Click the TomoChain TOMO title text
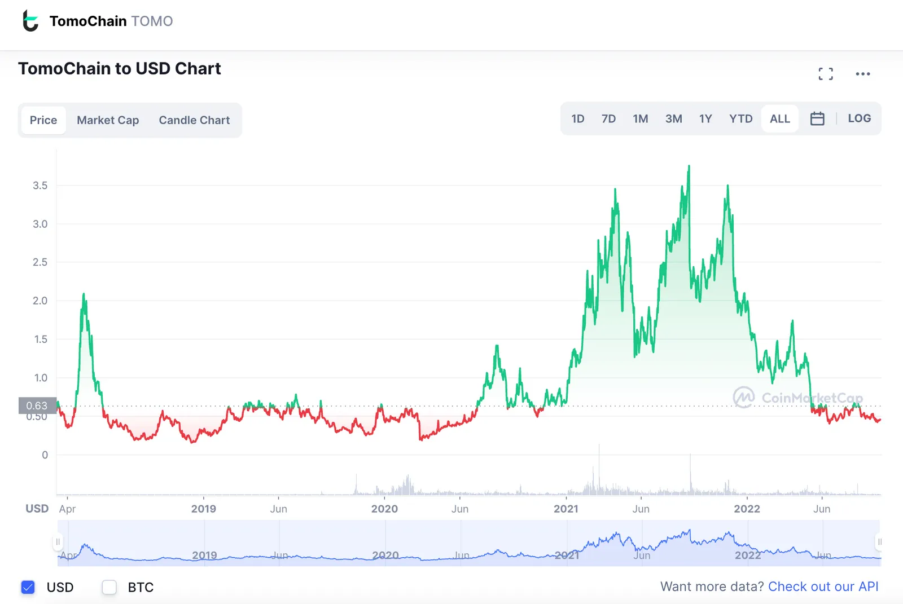The height and width of the screenshot is (604, 903). [111, 21]
